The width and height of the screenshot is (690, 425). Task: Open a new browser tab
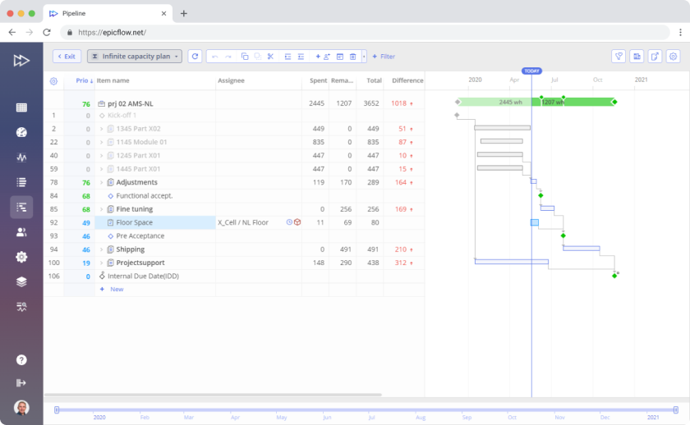(183, 14)
